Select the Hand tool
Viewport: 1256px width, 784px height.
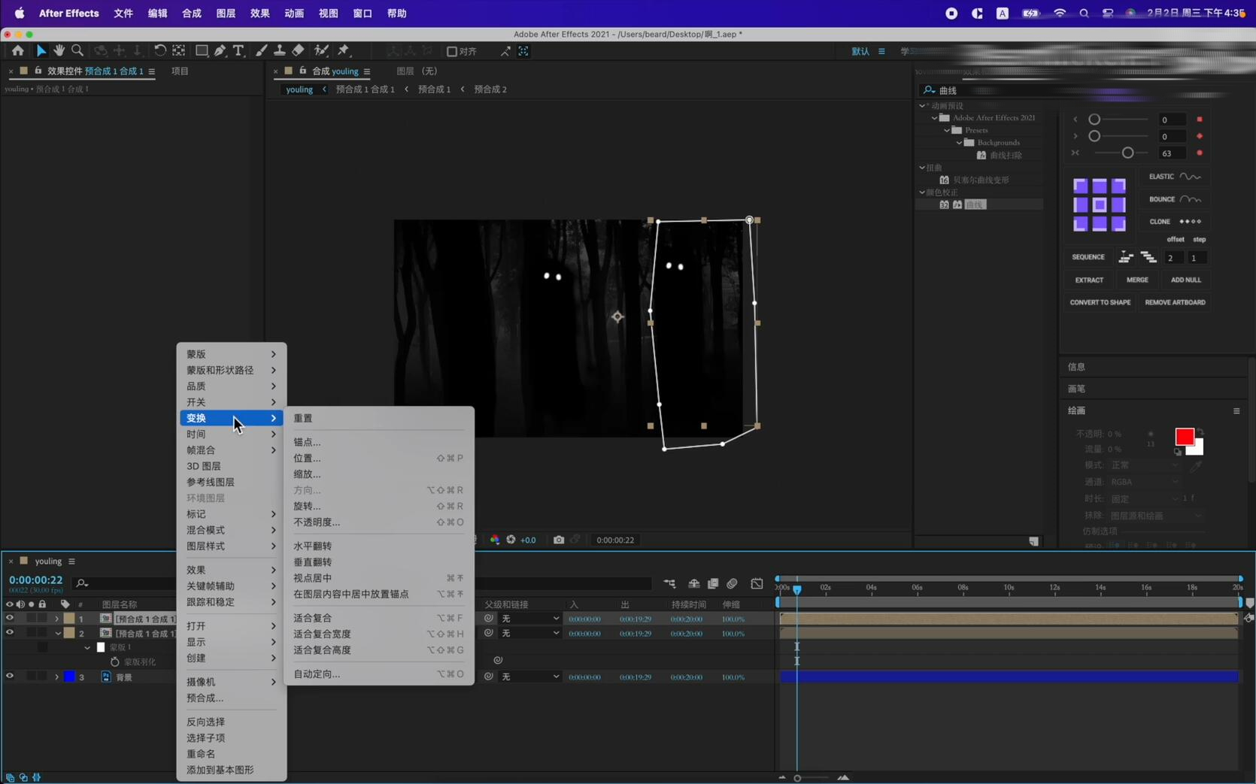tap(59, 50)
